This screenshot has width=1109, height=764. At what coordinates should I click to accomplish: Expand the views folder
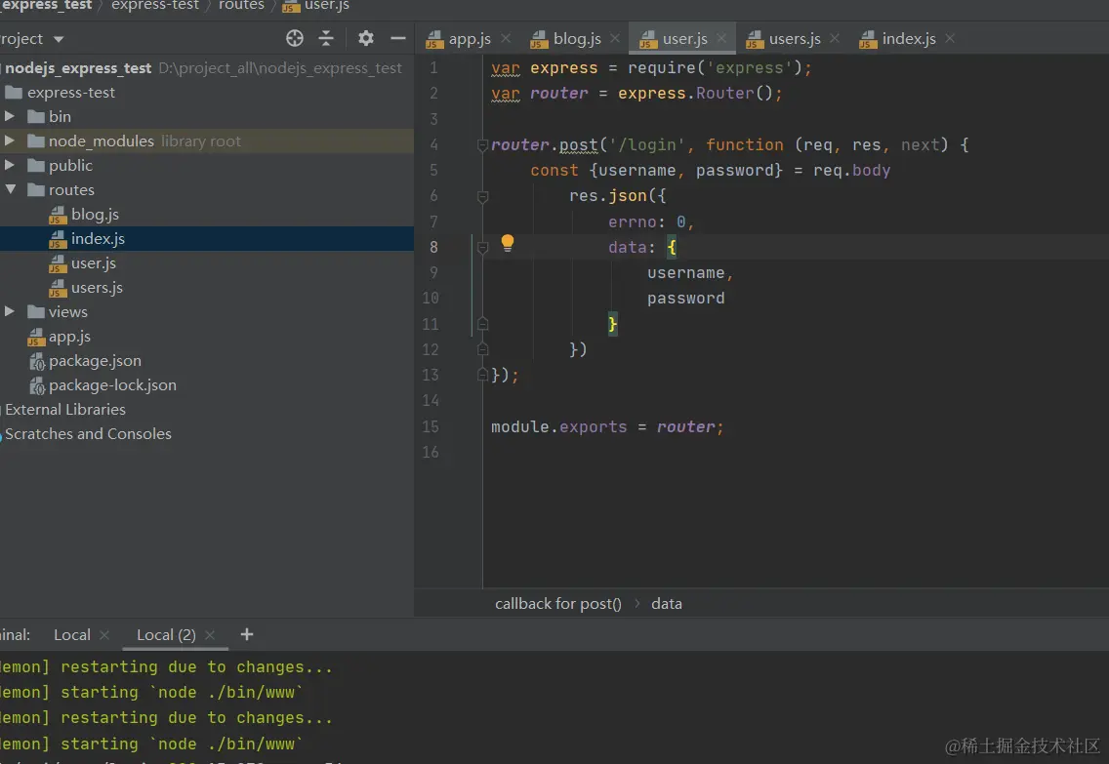coord(10,311)
